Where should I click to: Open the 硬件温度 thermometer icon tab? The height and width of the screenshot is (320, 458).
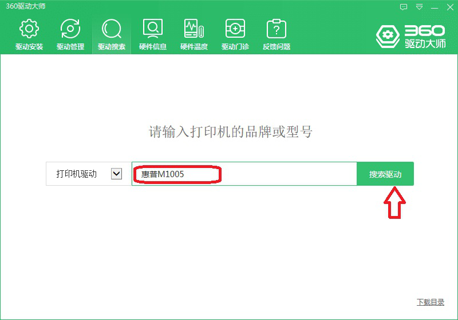pyautogui.click(x=194, y=34)
